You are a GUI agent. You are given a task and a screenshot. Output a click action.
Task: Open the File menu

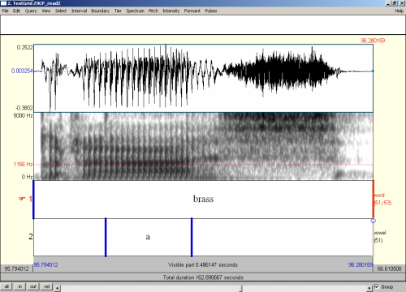(6, 11)
